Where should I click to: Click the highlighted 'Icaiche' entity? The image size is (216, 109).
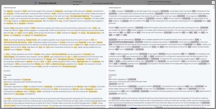pyautogui.click(x=27, y=35)
